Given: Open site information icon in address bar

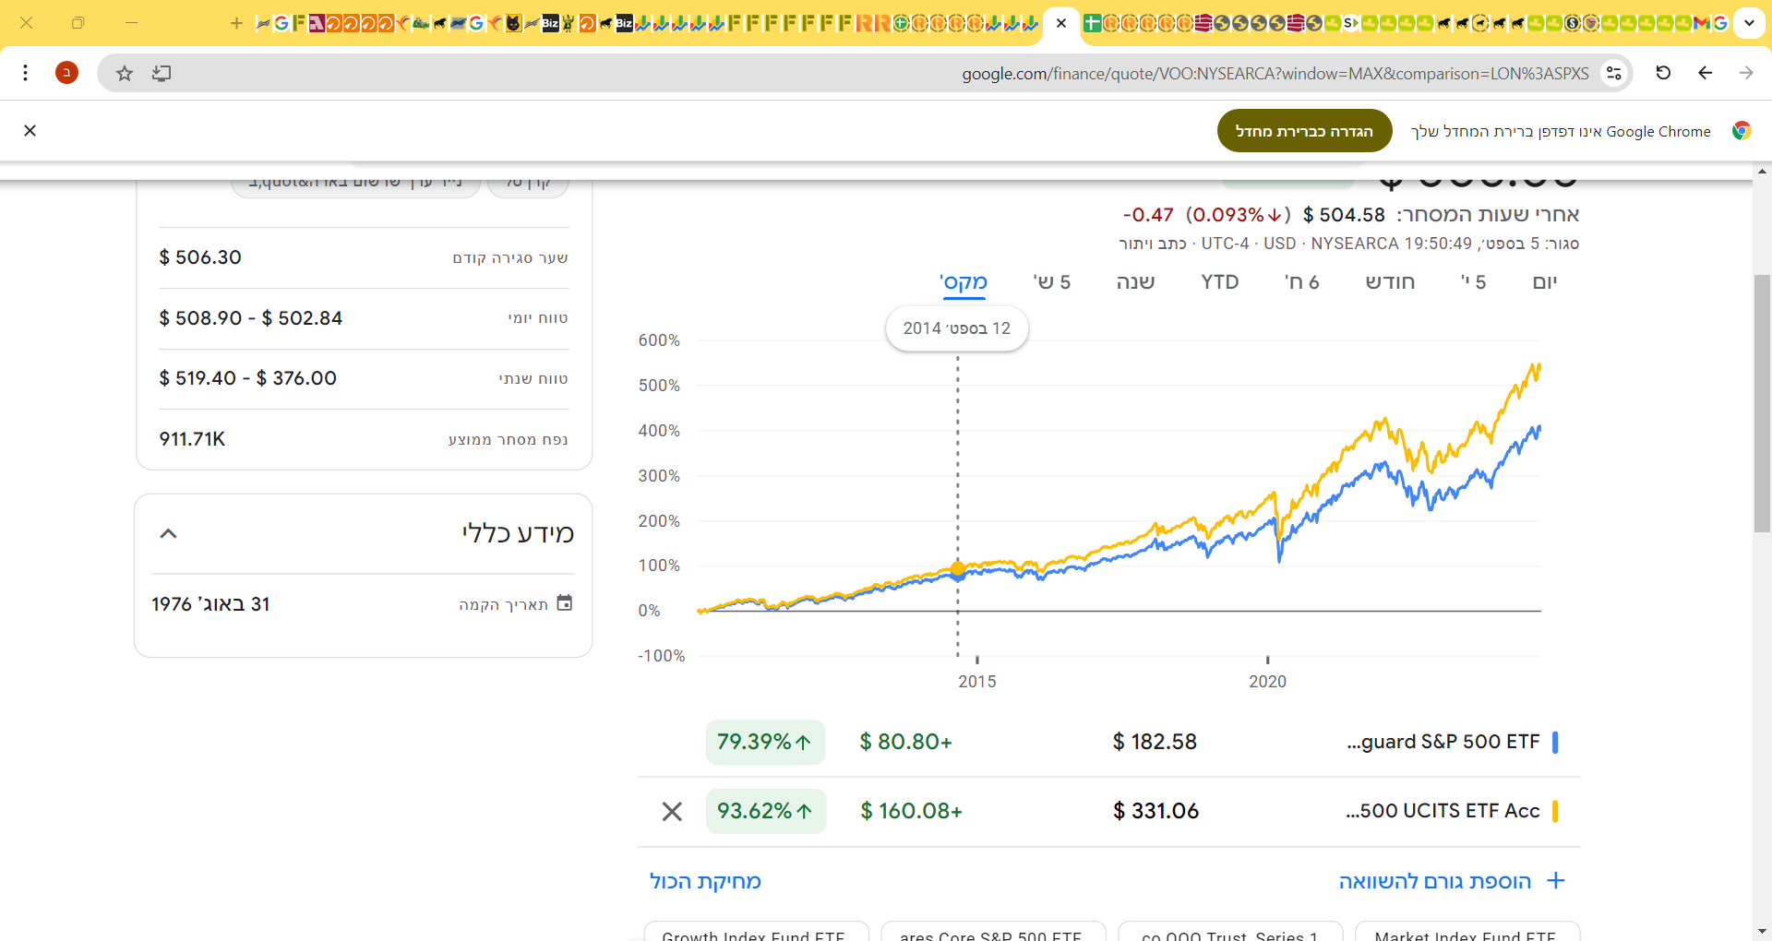Looking at the screenshot, I should pos(1613,73).
